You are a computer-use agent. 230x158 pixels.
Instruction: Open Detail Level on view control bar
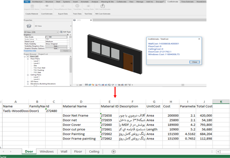(86, 85)
